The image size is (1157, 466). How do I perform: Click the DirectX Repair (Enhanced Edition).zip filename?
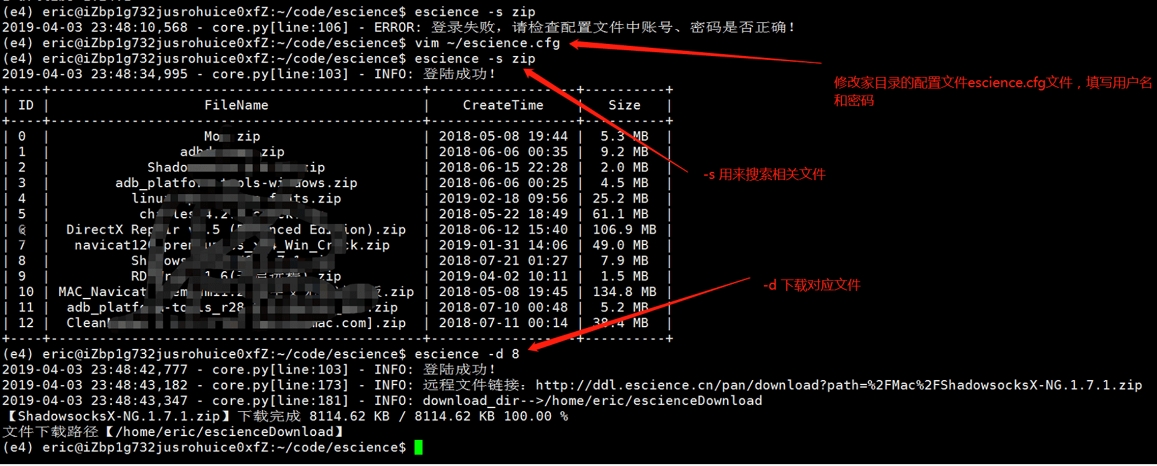[x=236, y=229]
